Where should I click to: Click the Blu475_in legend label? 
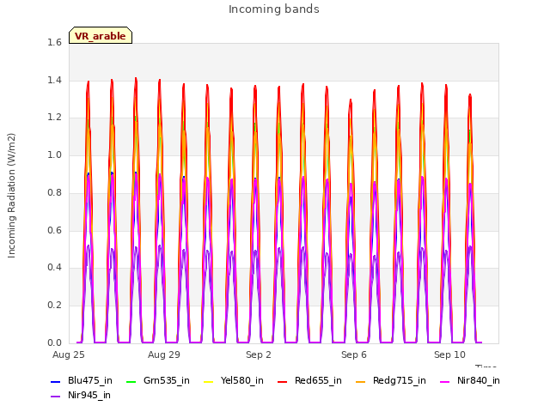(x=90, y=380)
